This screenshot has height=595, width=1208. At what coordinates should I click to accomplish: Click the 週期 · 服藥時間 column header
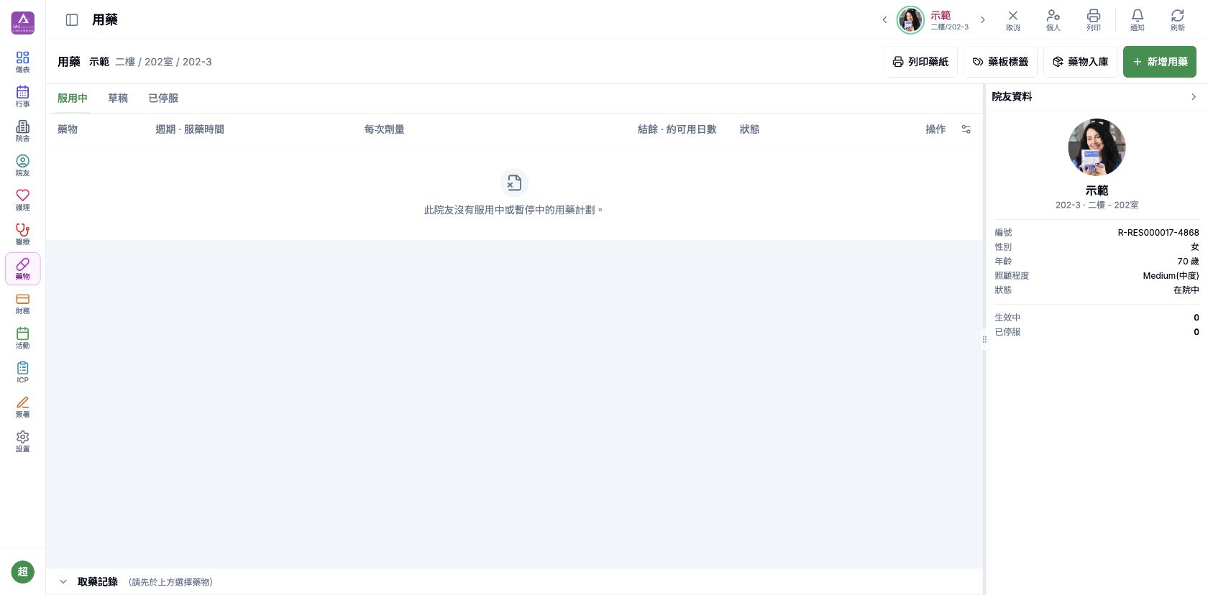pyautogui.click(x=190, y=129)
